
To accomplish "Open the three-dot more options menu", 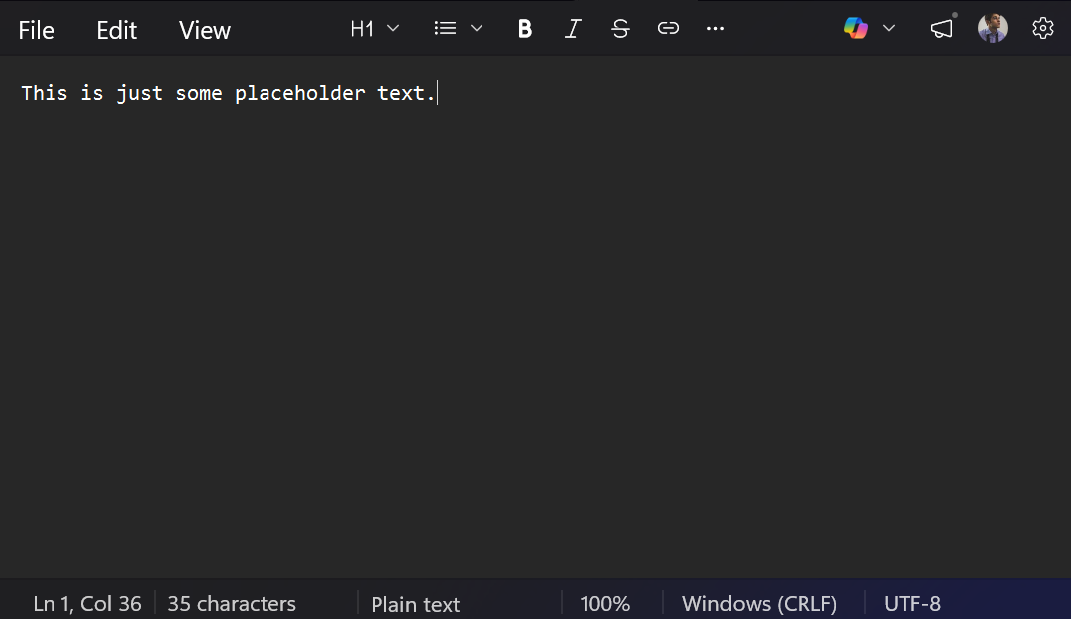I will coord(715,29).
